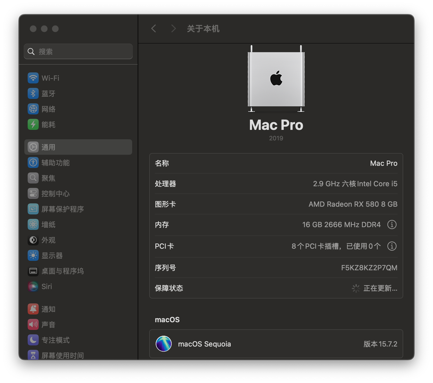This screenshot has height=383, width=433.
Task: Click the 处理器 label
Action: [x=165, y=184]
